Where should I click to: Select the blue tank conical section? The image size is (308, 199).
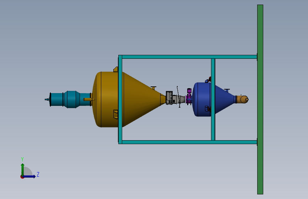pos(225,100)
